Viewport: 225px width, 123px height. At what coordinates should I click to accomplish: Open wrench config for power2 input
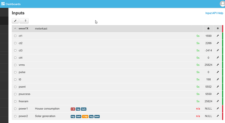pos(218,116)
